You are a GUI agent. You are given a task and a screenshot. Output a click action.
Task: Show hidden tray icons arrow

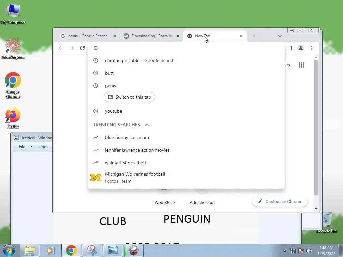click(285, 251)
